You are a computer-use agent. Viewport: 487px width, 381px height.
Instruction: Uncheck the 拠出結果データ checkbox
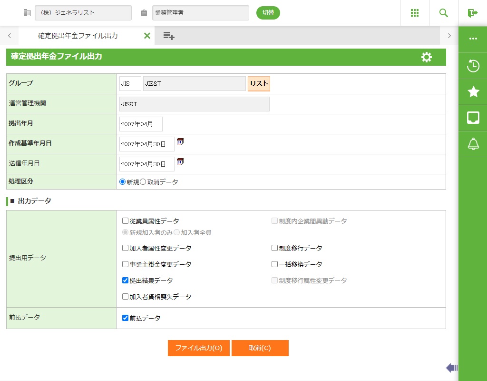click(x=126, y=281)
